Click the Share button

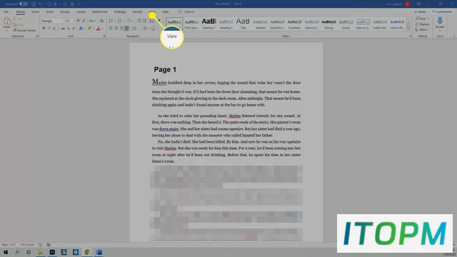[x=420, y=12]
